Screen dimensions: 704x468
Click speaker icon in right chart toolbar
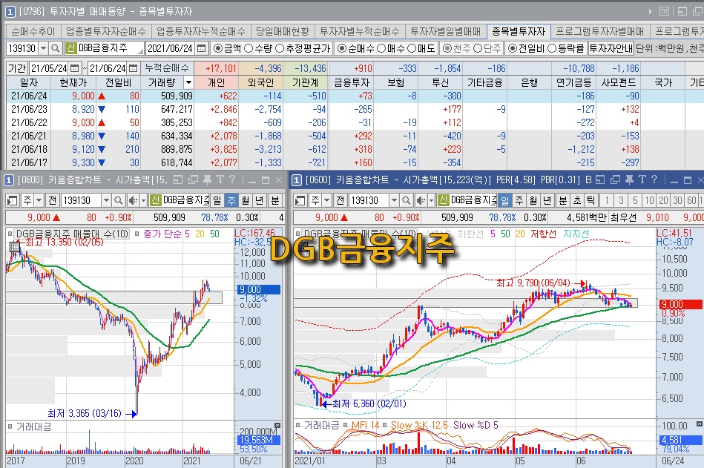click(x=420, y=200)
